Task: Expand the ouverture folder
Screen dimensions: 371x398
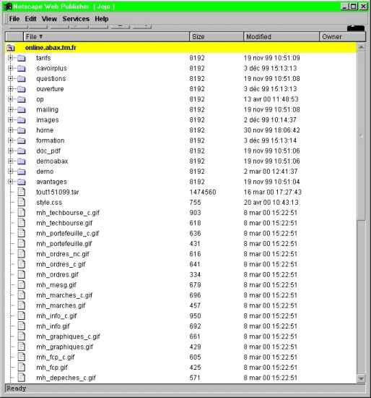Action: tap(10, 89)
